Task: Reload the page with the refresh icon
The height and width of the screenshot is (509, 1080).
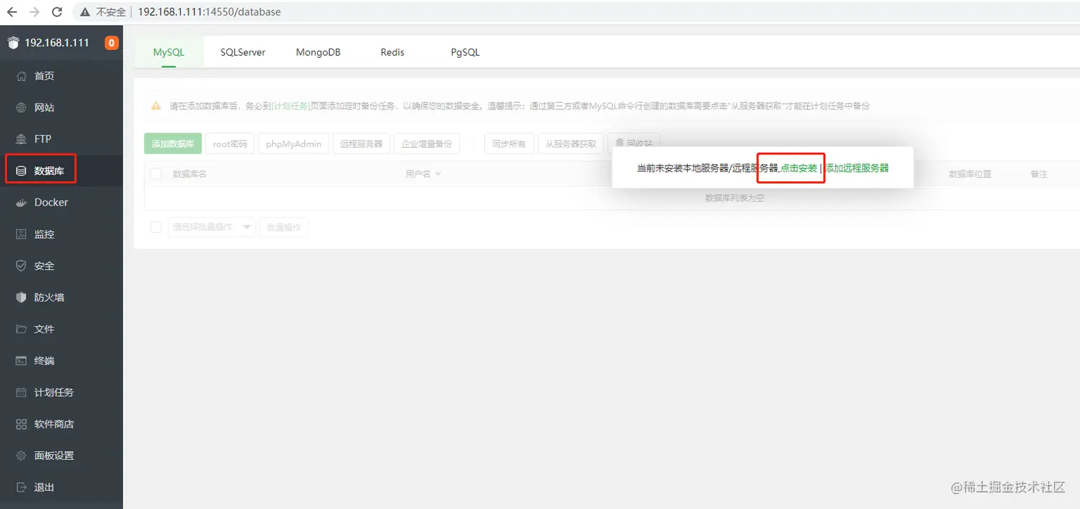Action: 58,12
